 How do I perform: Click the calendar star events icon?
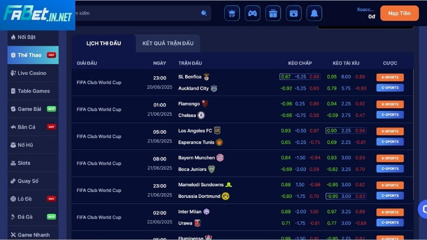[294, 13]
